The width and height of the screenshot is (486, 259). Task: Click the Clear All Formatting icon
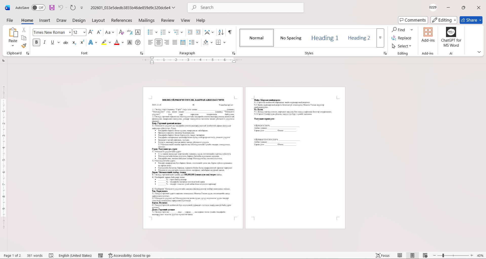coord(121,32)
